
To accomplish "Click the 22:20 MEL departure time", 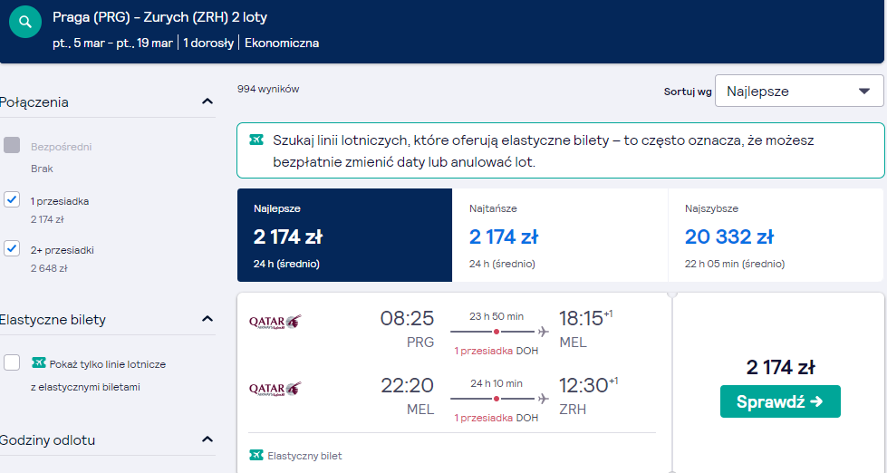I will pyautogui.click(x=407, y=385).
